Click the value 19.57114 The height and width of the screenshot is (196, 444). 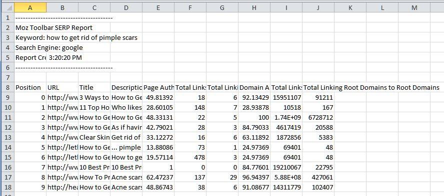pyautogui.click(x=158, y=157)
